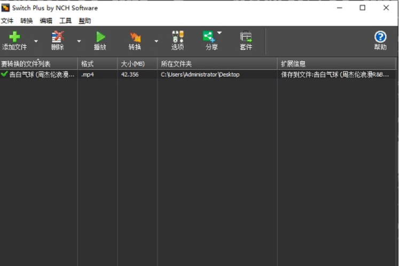Open the 转换 menu
This screenshot has width=399, height=266.
[x=27, y=21]
